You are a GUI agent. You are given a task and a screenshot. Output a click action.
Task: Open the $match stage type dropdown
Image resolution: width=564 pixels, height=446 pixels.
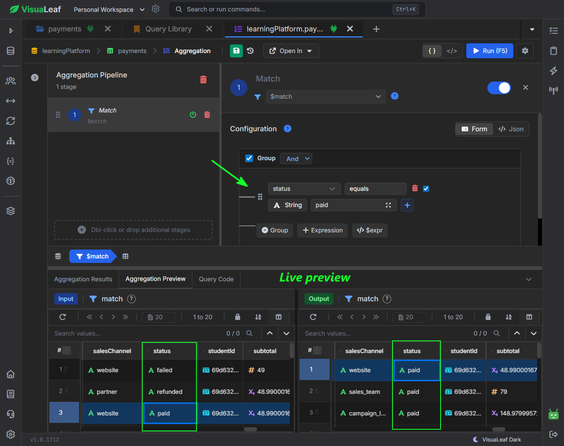click(x=325, y=97)
